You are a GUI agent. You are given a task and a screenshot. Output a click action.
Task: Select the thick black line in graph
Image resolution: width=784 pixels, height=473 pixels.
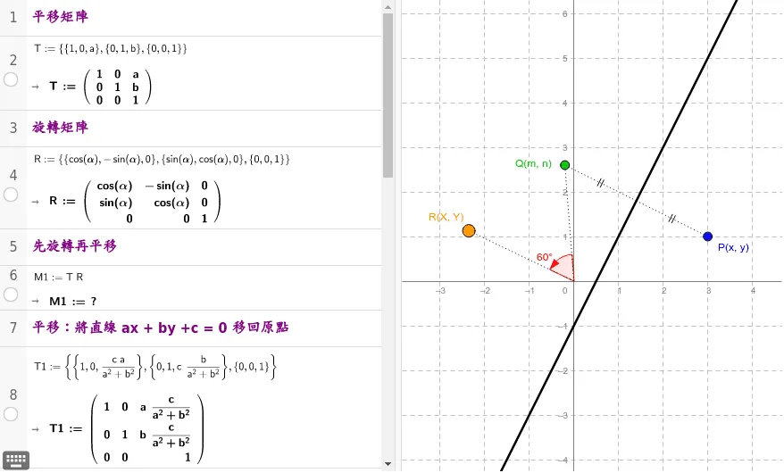(x=619, y=236)
